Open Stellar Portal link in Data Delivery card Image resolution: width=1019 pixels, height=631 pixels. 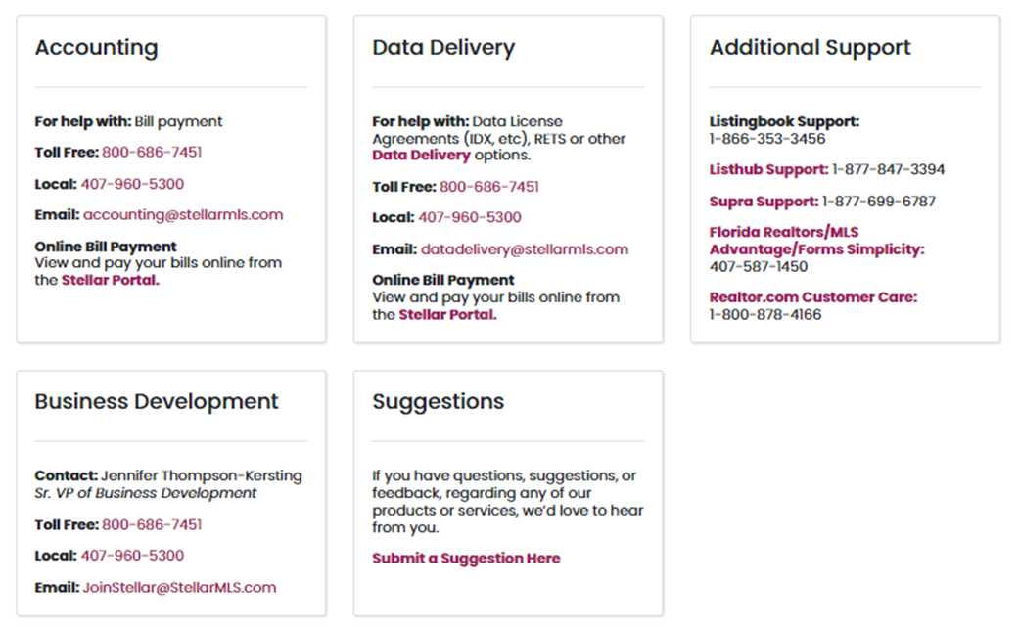coord(447,315)
